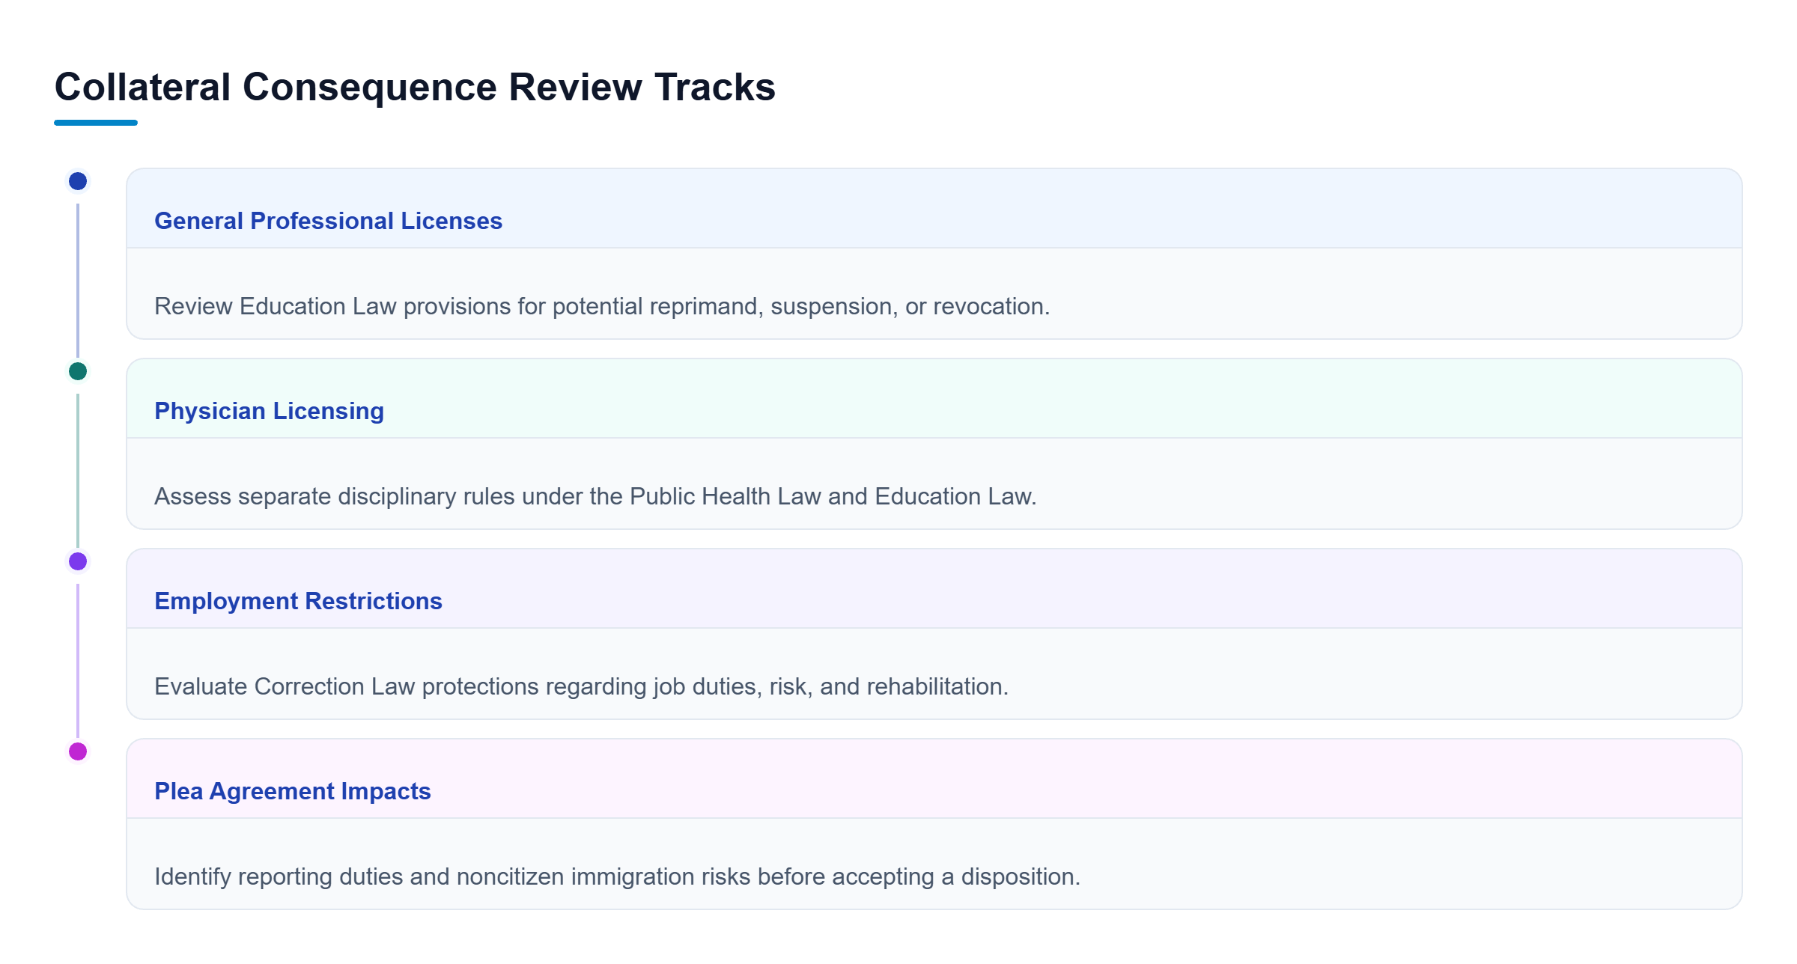Click the purple Employment Restrictions timeline dot
The width and height of the screenshot is (1797, 964).
(x=78, y=561)
